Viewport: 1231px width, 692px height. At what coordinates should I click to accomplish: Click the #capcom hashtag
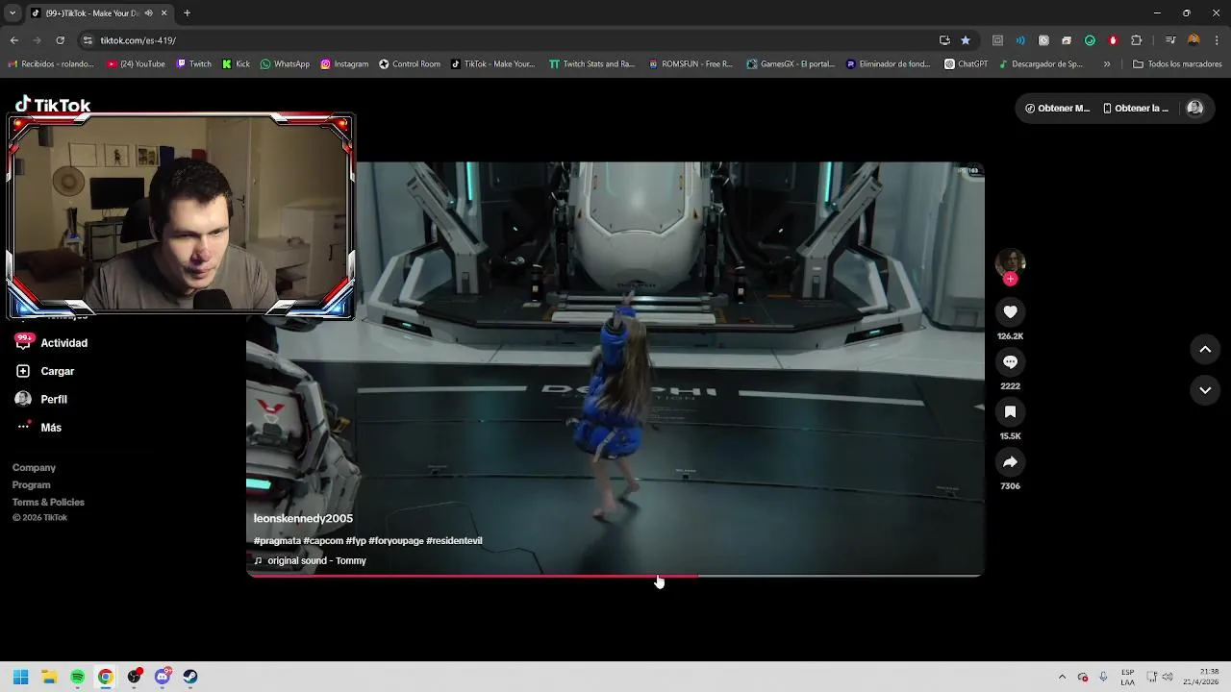point(323,541)
